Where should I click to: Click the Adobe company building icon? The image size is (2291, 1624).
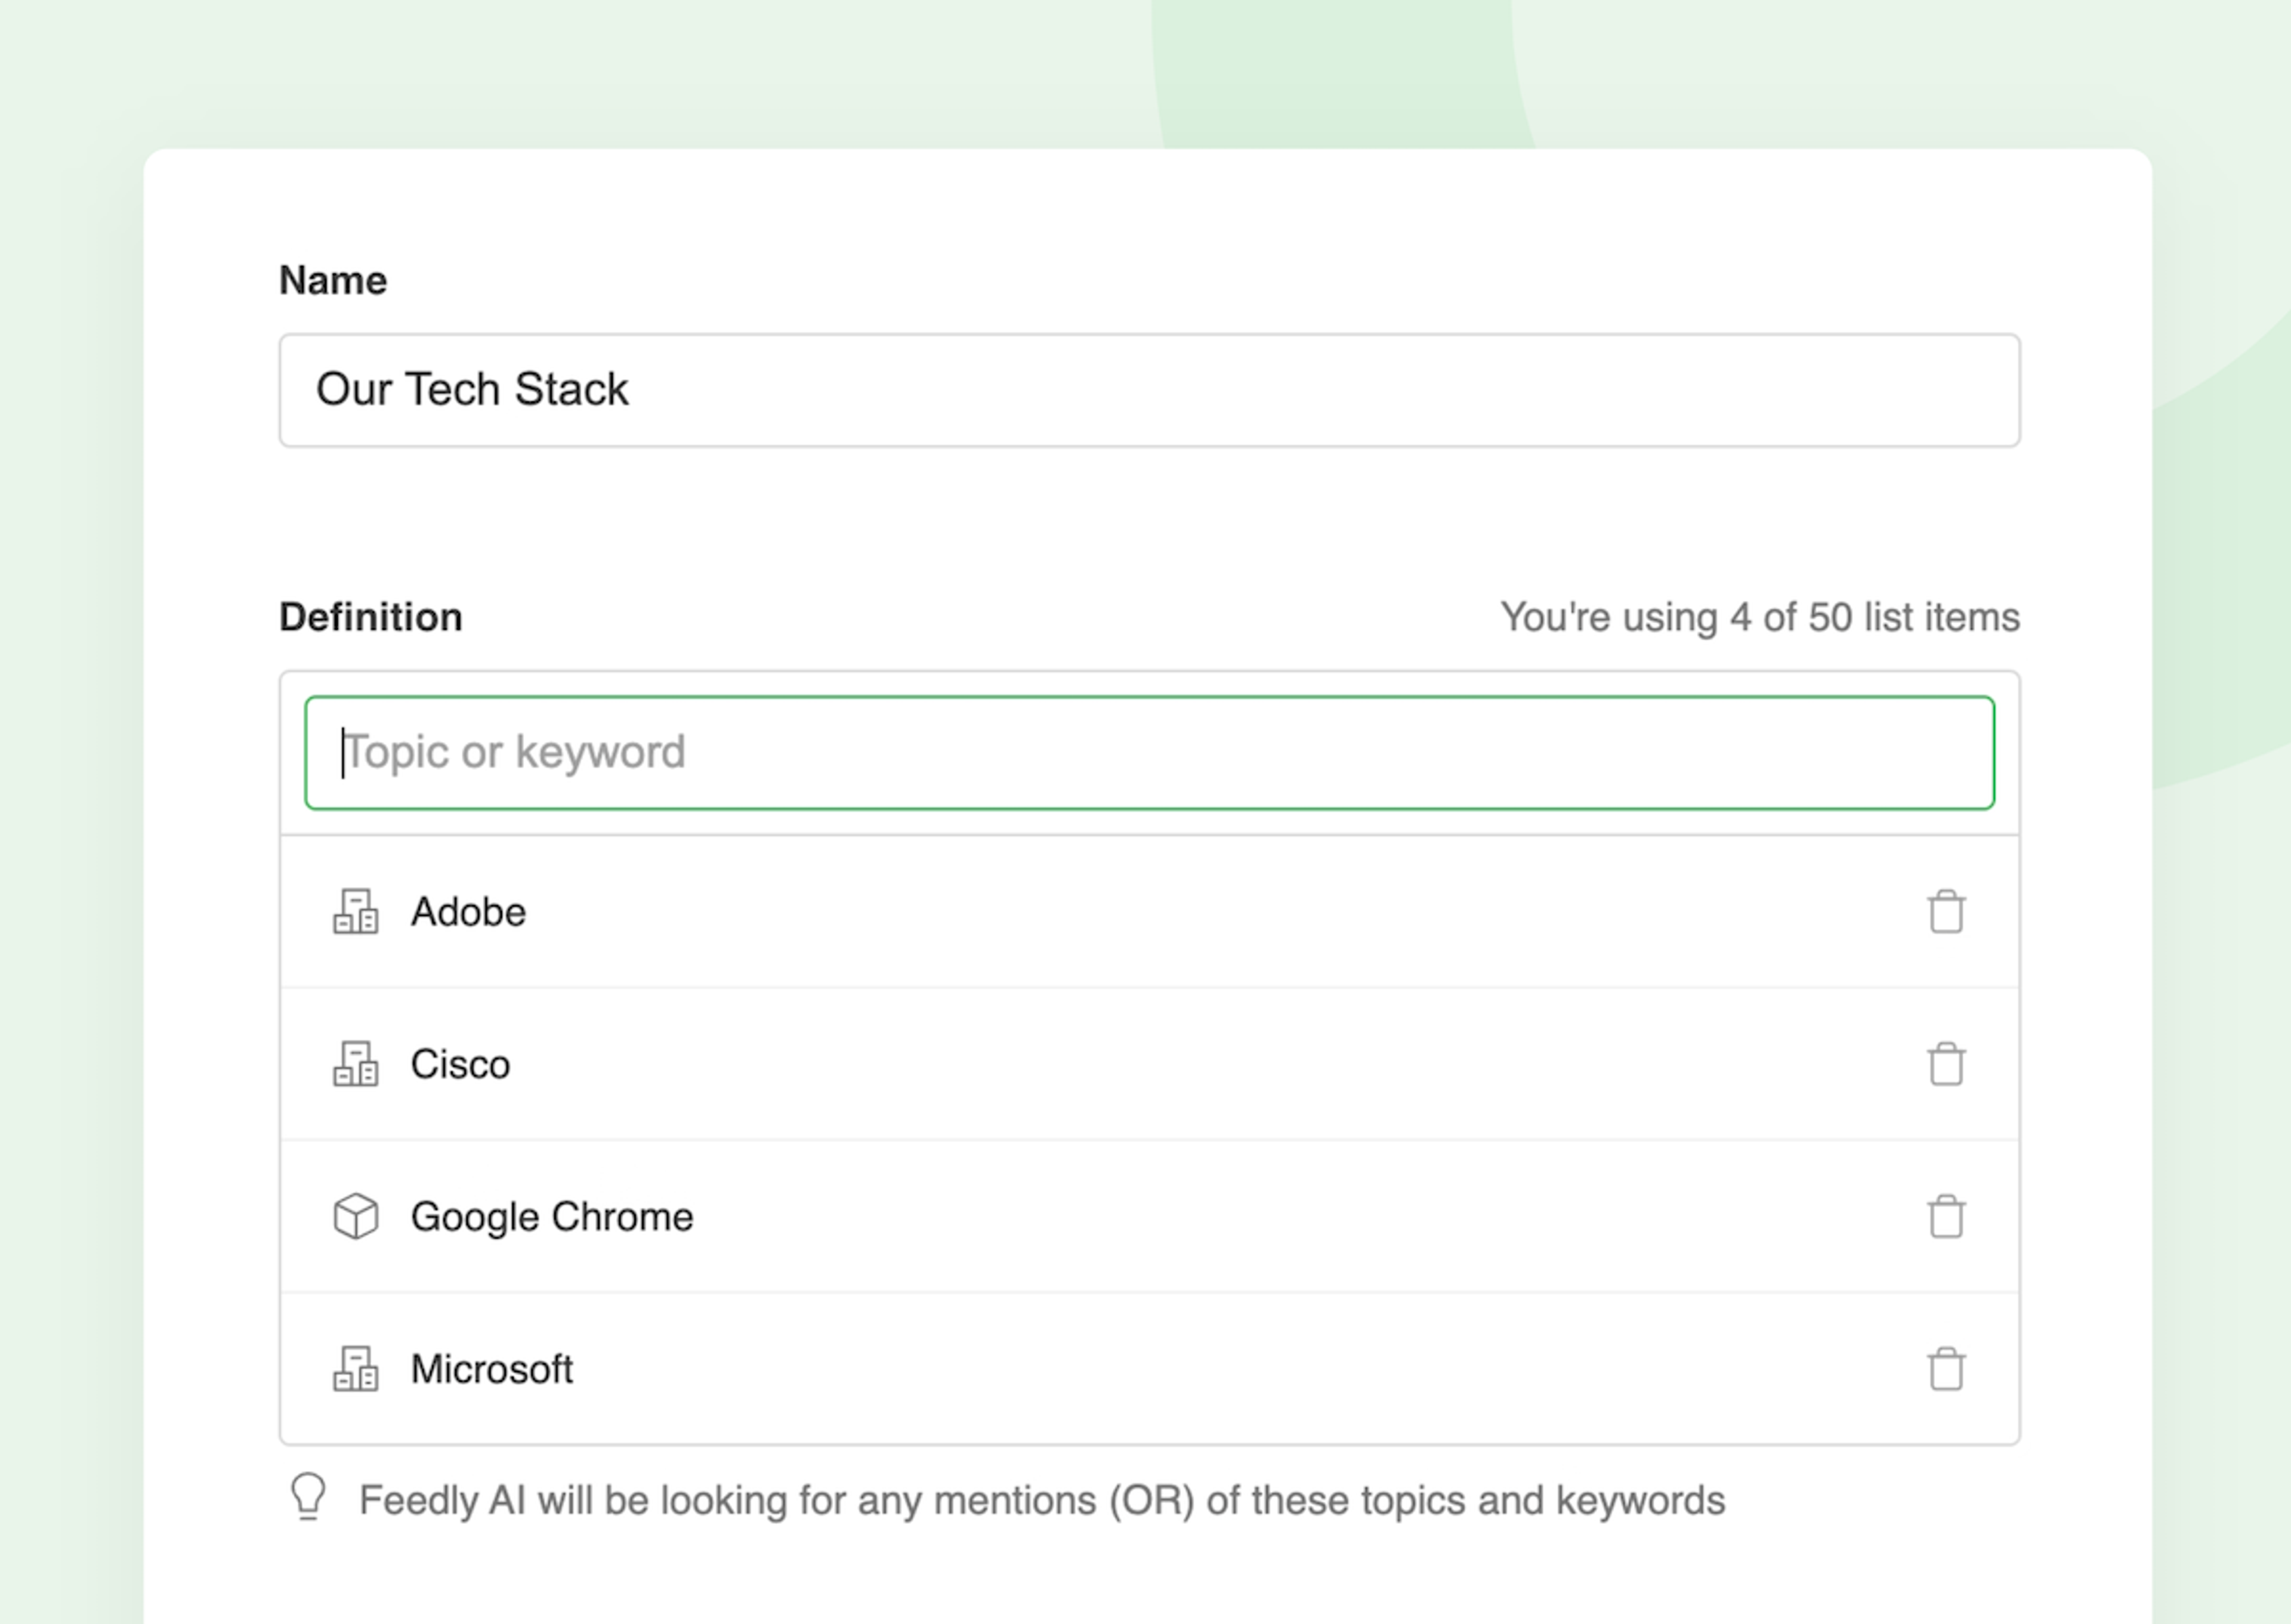355,912
